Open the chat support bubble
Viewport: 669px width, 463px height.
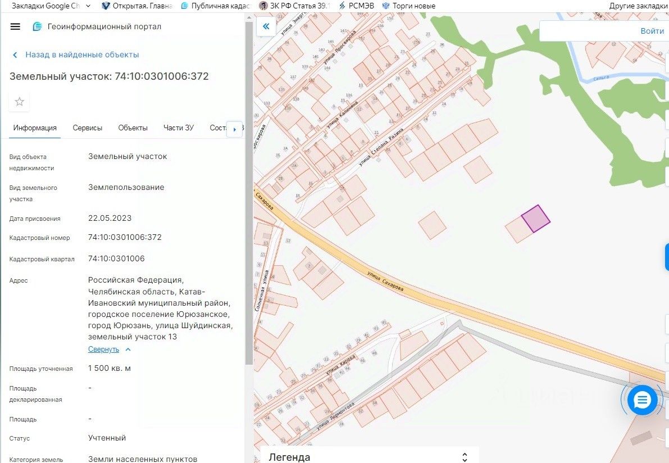pyautogui.click(x=641, y=400)
